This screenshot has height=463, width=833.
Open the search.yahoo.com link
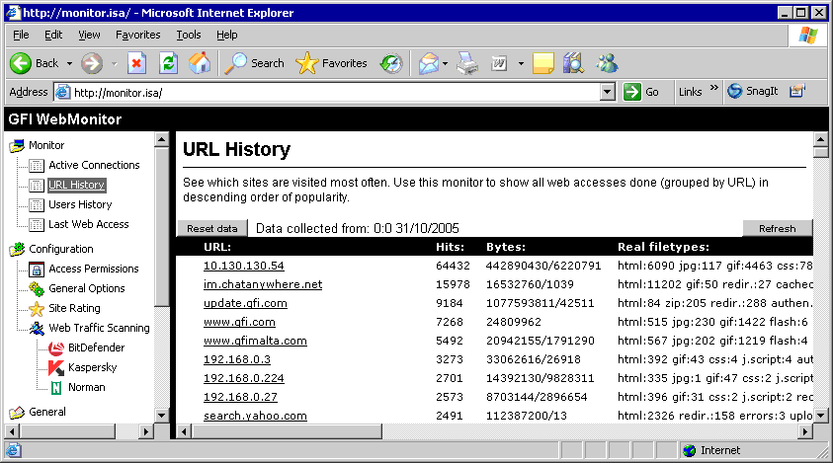tap(255, 416)
